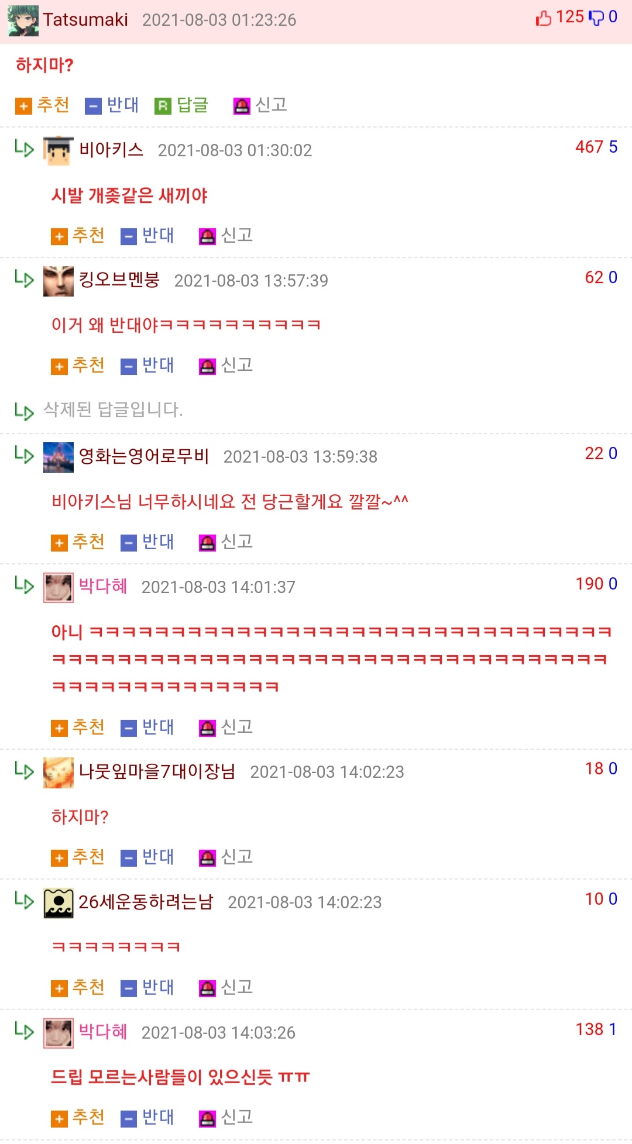Open 영화는영어로무비's castle avatar
This screenshot has width=632, height=1144.
(x=59, y=457)
